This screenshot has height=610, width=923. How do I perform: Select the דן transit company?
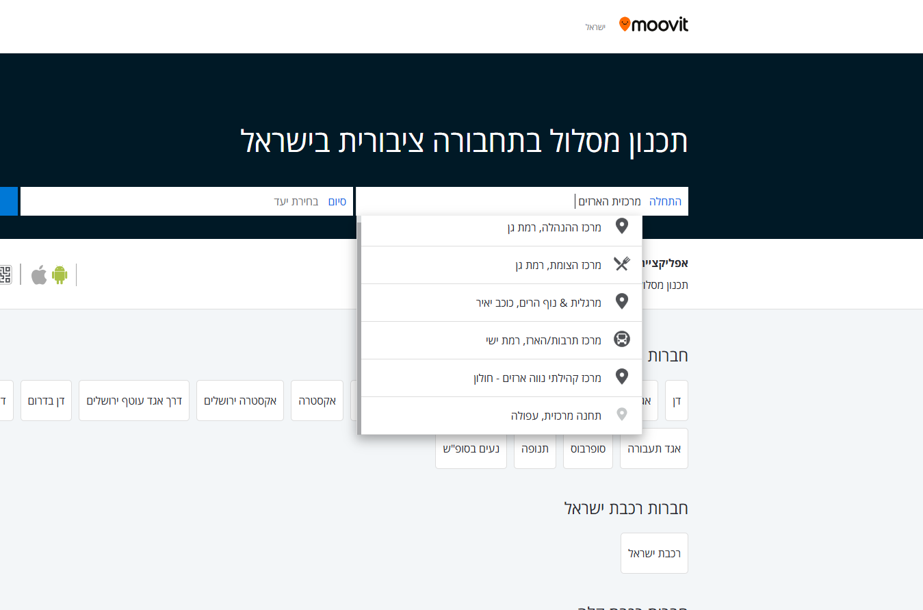coord(676,400)
